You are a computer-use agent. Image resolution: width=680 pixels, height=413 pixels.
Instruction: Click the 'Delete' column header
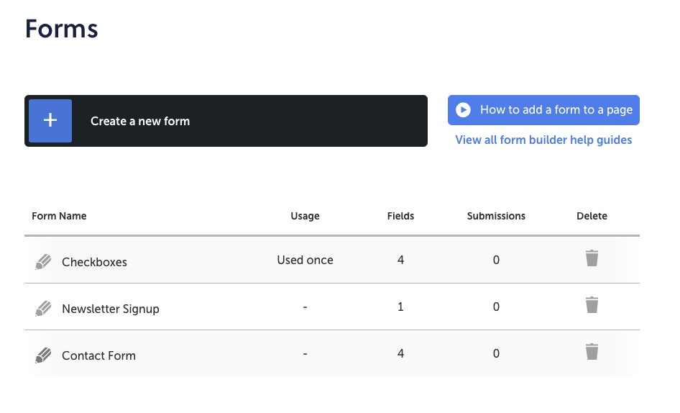click(x=592, y=216)
